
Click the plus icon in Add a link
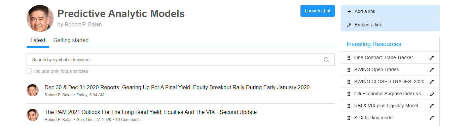coord(349,11)
